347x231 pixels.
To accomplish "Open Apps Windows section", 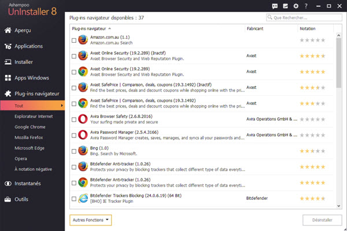I will pos(32,78).
